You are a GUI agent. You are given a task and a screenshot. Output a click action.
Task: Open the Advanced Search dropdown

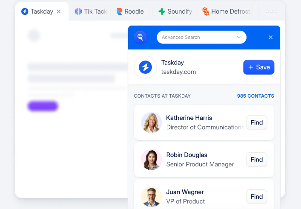click(201, 37)
